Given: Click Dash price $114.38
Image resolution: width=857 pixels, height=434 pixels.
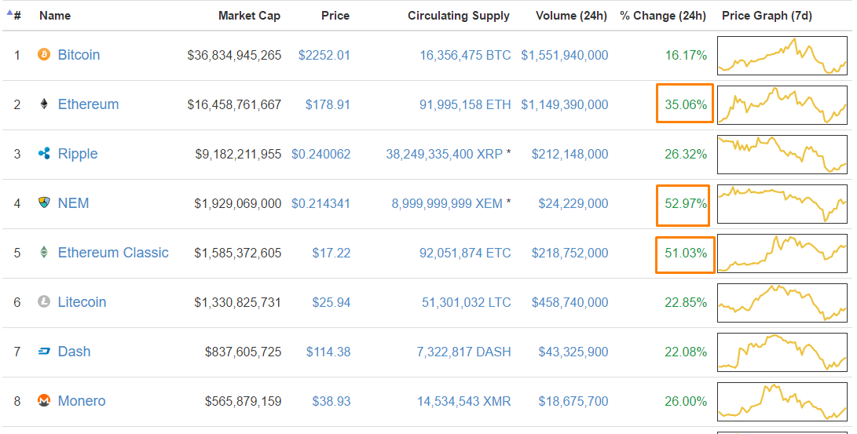Looking at the screenshot, I should [328, 352].
